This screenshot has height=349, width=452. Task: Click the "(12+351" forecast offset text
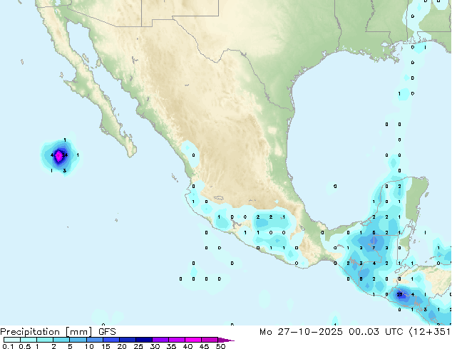click(x=430, y=332)
